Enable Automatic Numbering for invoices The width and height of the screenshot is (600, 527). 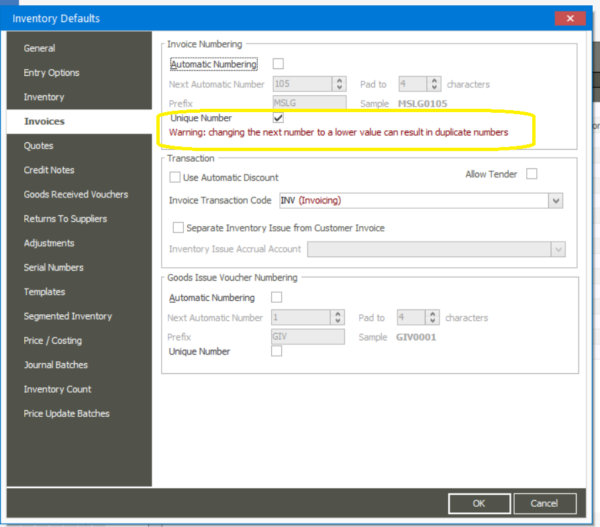pos(278,63)
